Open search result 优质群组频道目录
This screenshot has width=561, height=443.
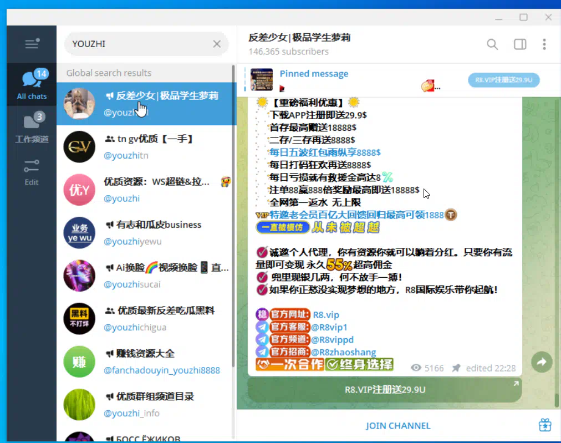[x=146, y=404]
